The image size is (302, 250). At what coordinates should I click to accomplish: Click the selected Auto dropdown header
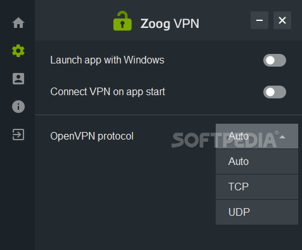click(x=257, y=136)
